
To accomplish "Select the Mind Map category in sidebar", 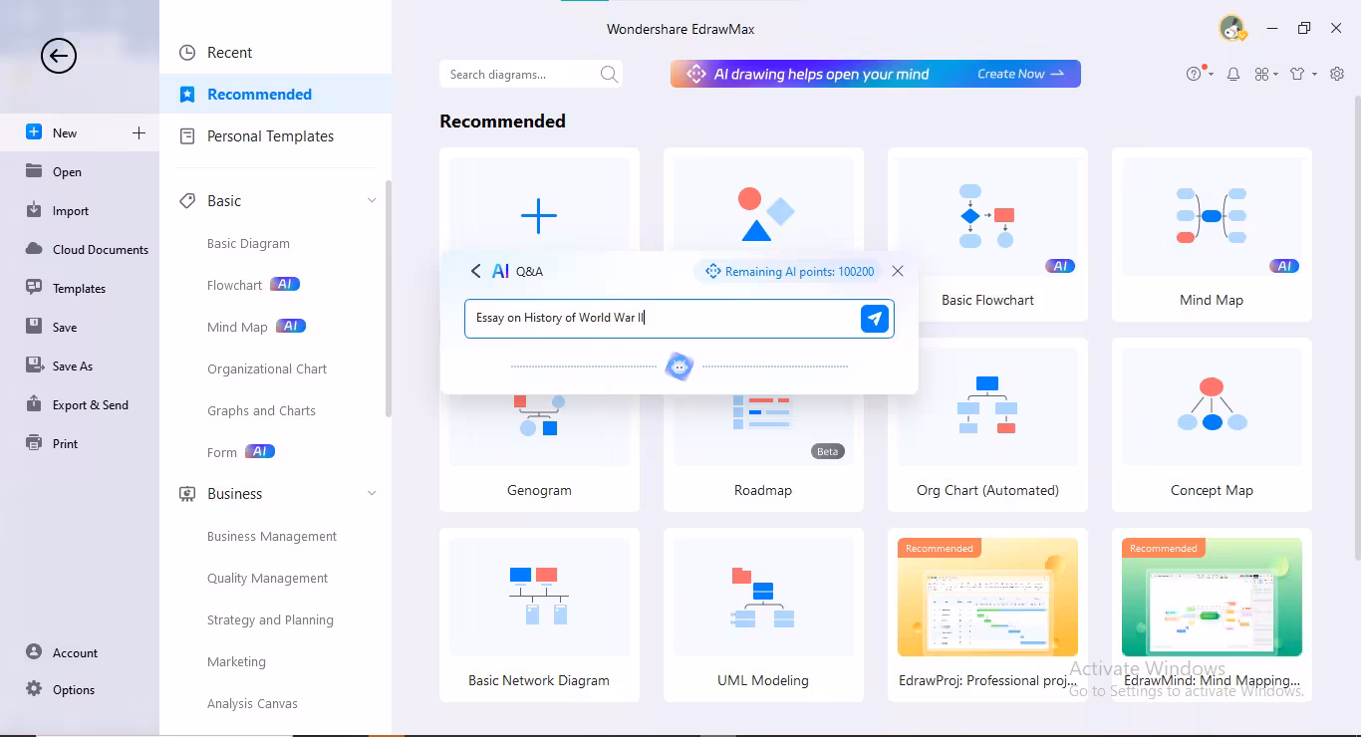I will click(x=237, y=327).
